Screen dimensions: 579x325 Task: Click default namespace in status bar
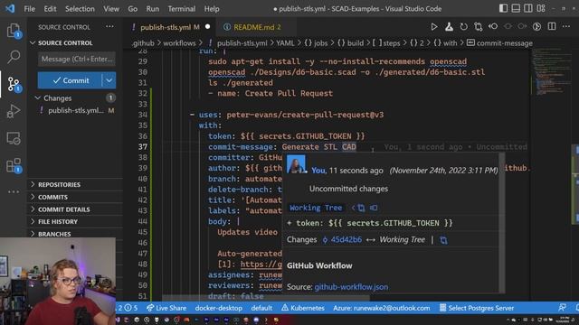261,308
